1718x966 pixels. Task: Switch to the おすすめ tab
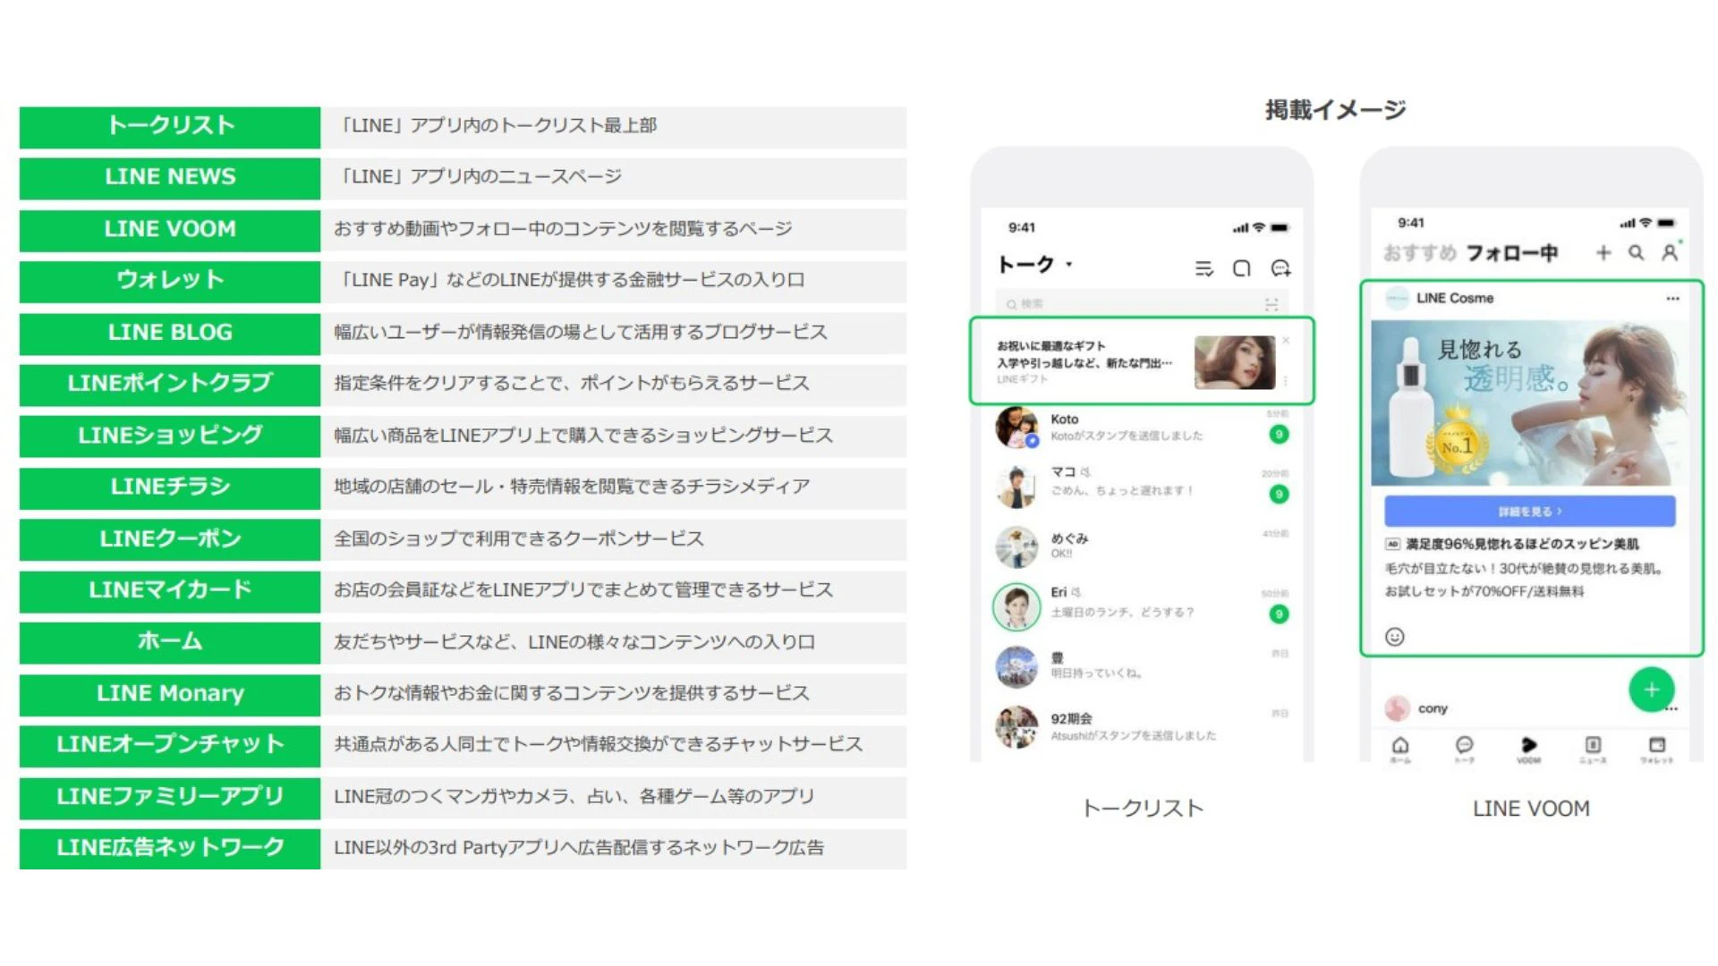click(1419, 253)
